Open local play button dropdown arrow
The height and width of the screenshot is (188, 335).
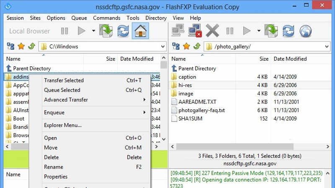[x=93, y=31]
